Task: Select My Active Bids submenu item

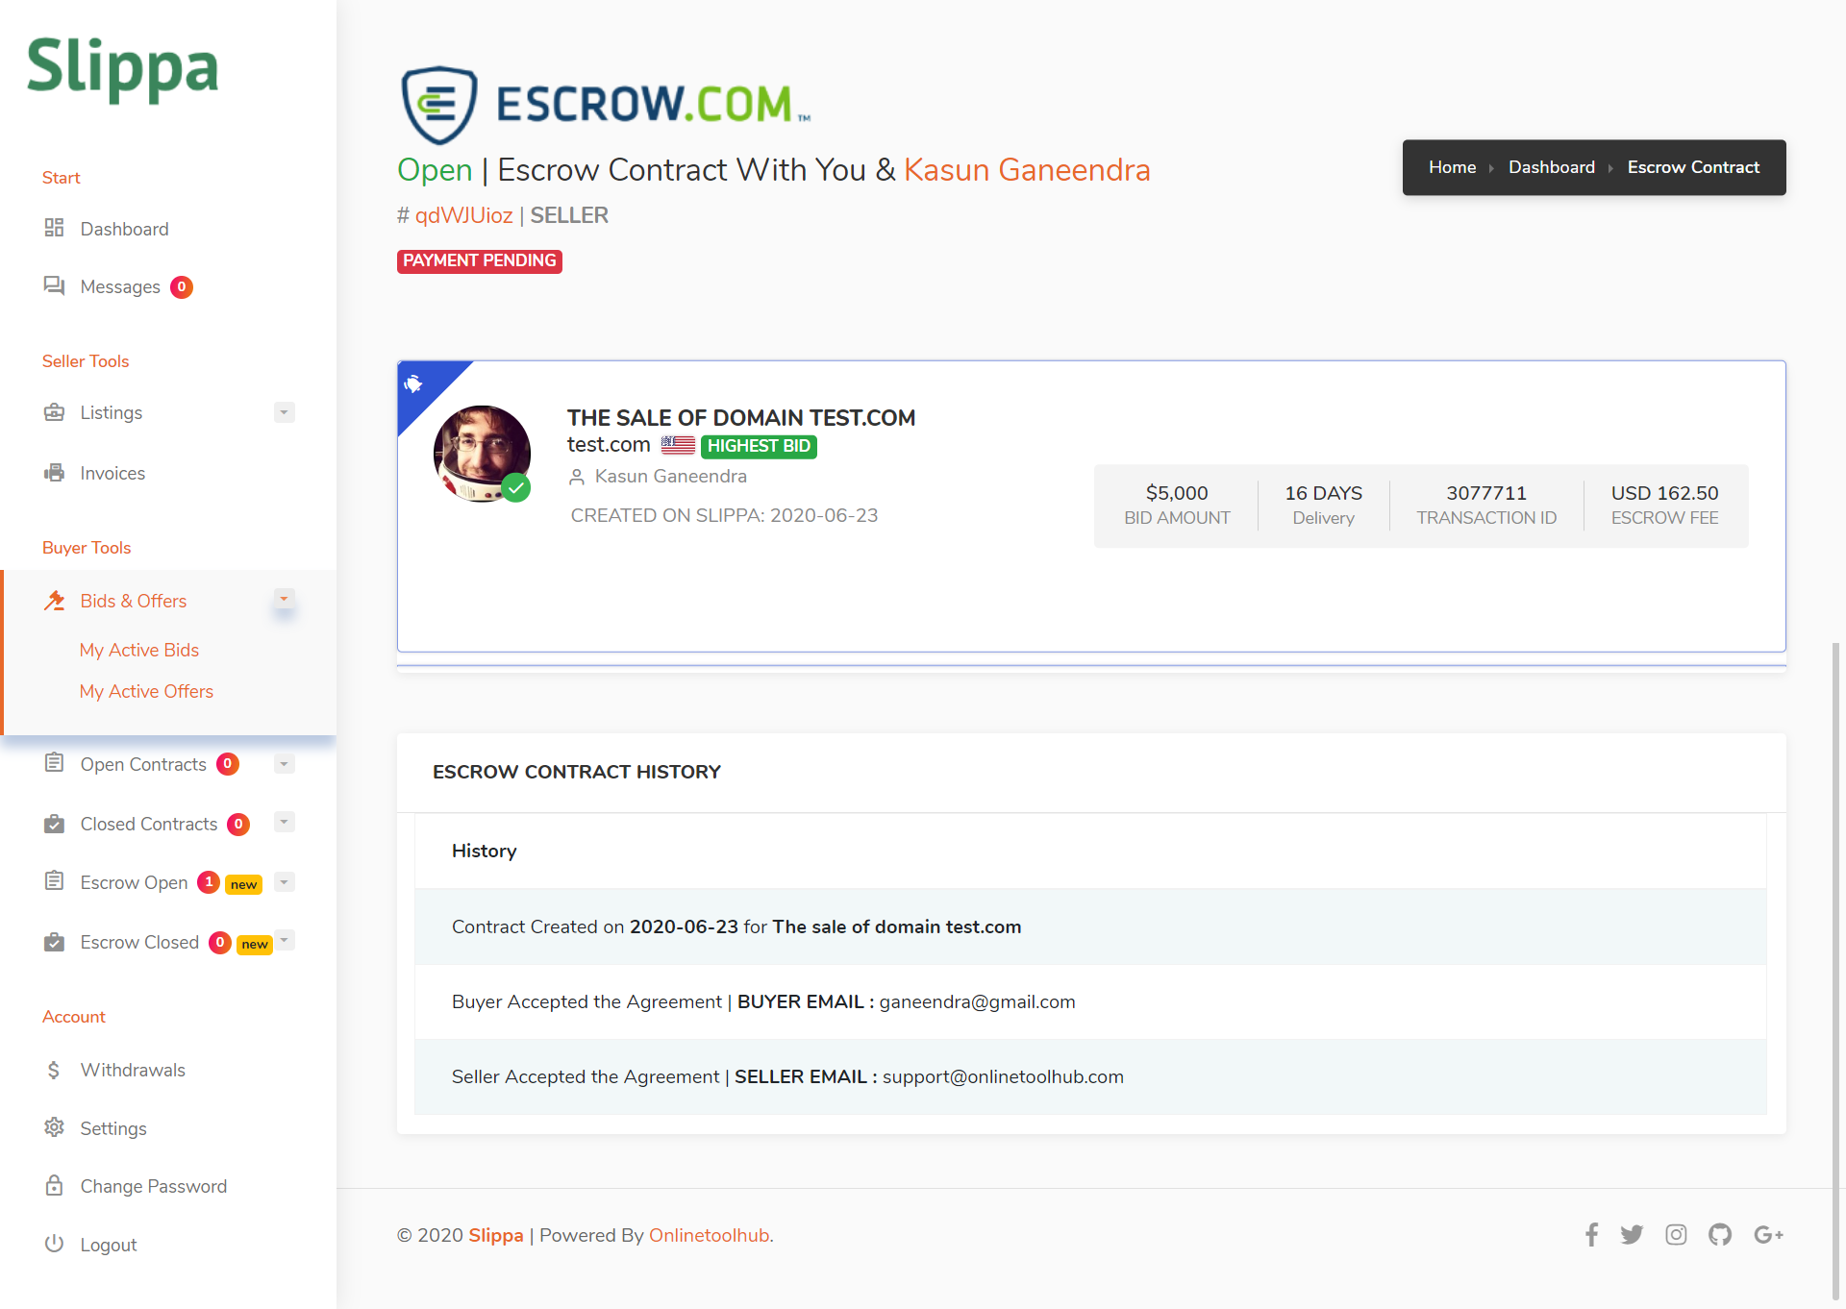Action: click(139, 650)
